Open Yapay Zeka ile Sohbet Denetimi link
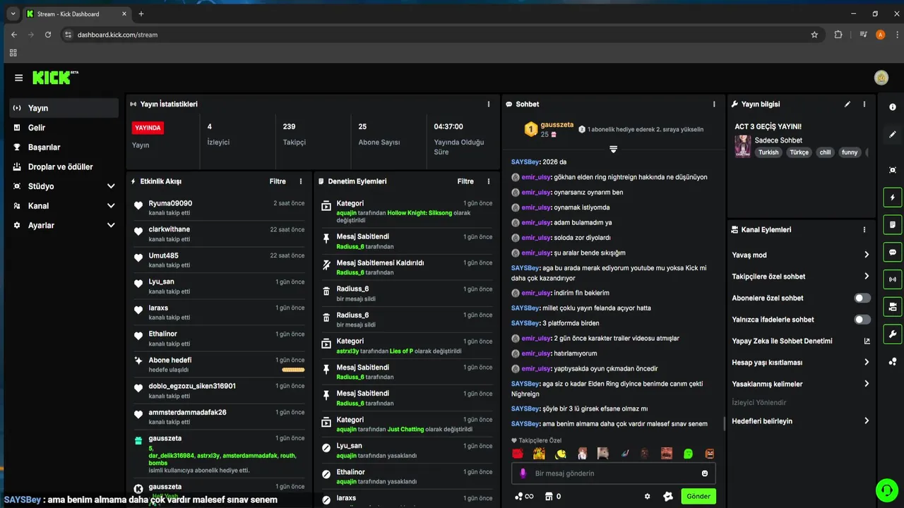This screenshot has width=904, height=508. pyautogui.click(x=801, y=341)
